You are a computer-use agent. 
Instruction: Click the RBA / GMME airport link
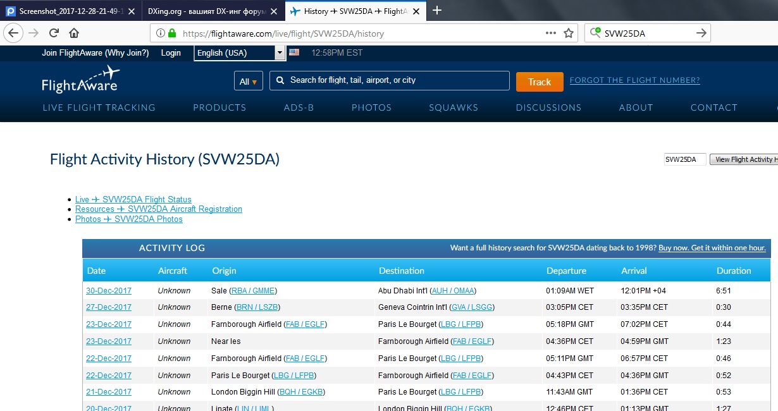pyautogui.click(x=254, y=290)
